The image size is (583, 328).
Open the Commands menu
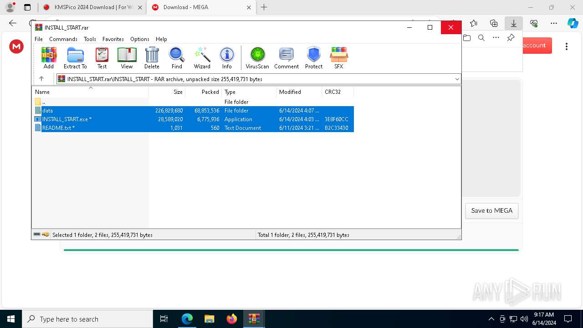[x=63, y=39]
